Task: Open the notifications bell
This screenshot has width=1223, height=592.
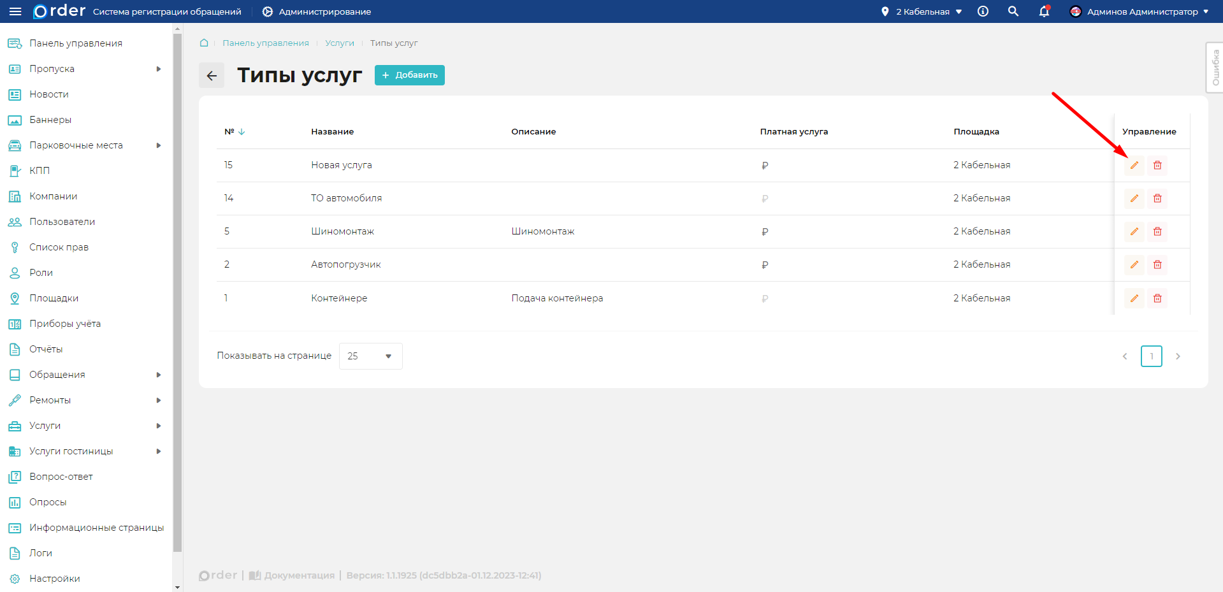Action: (1044, 11)
